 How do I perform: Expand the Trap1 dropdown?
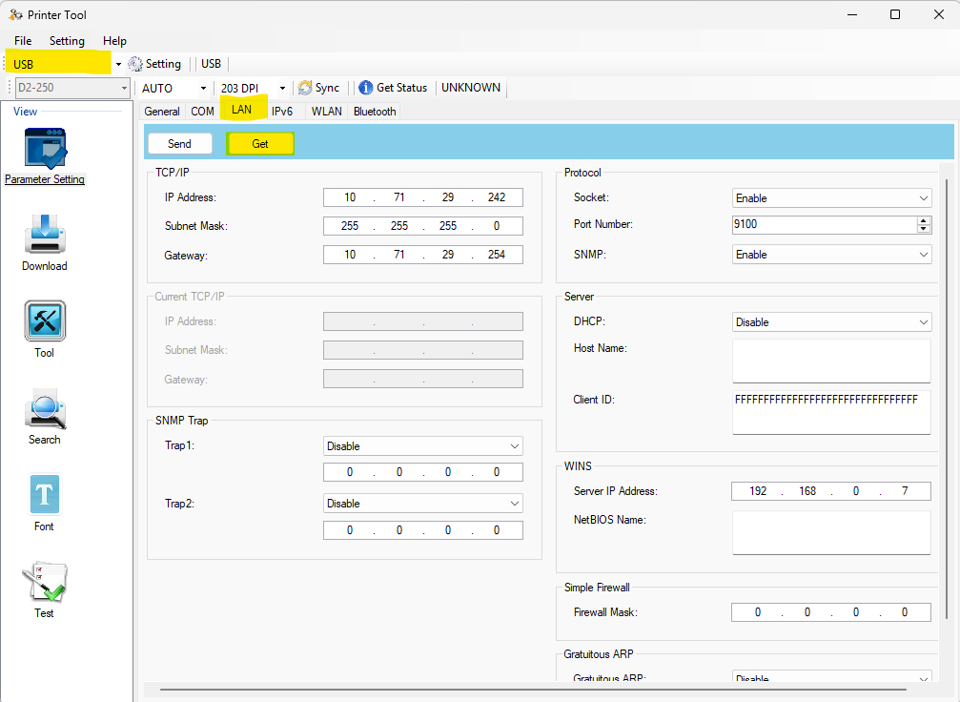(x=422, y=446)
